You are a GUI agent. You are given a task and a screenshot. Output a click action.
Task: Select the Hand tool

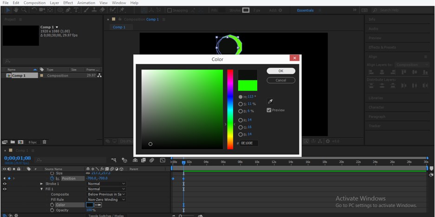click(x=16, y=10)
